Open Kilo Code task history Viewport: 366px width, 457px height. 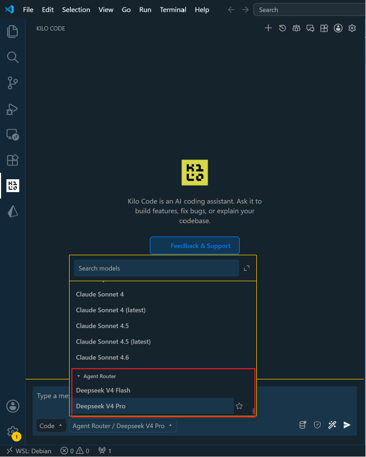click(283, 28)
